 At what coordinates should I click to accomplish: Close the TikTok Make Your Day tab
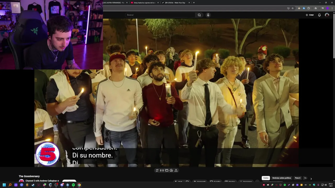click(189, 3)
